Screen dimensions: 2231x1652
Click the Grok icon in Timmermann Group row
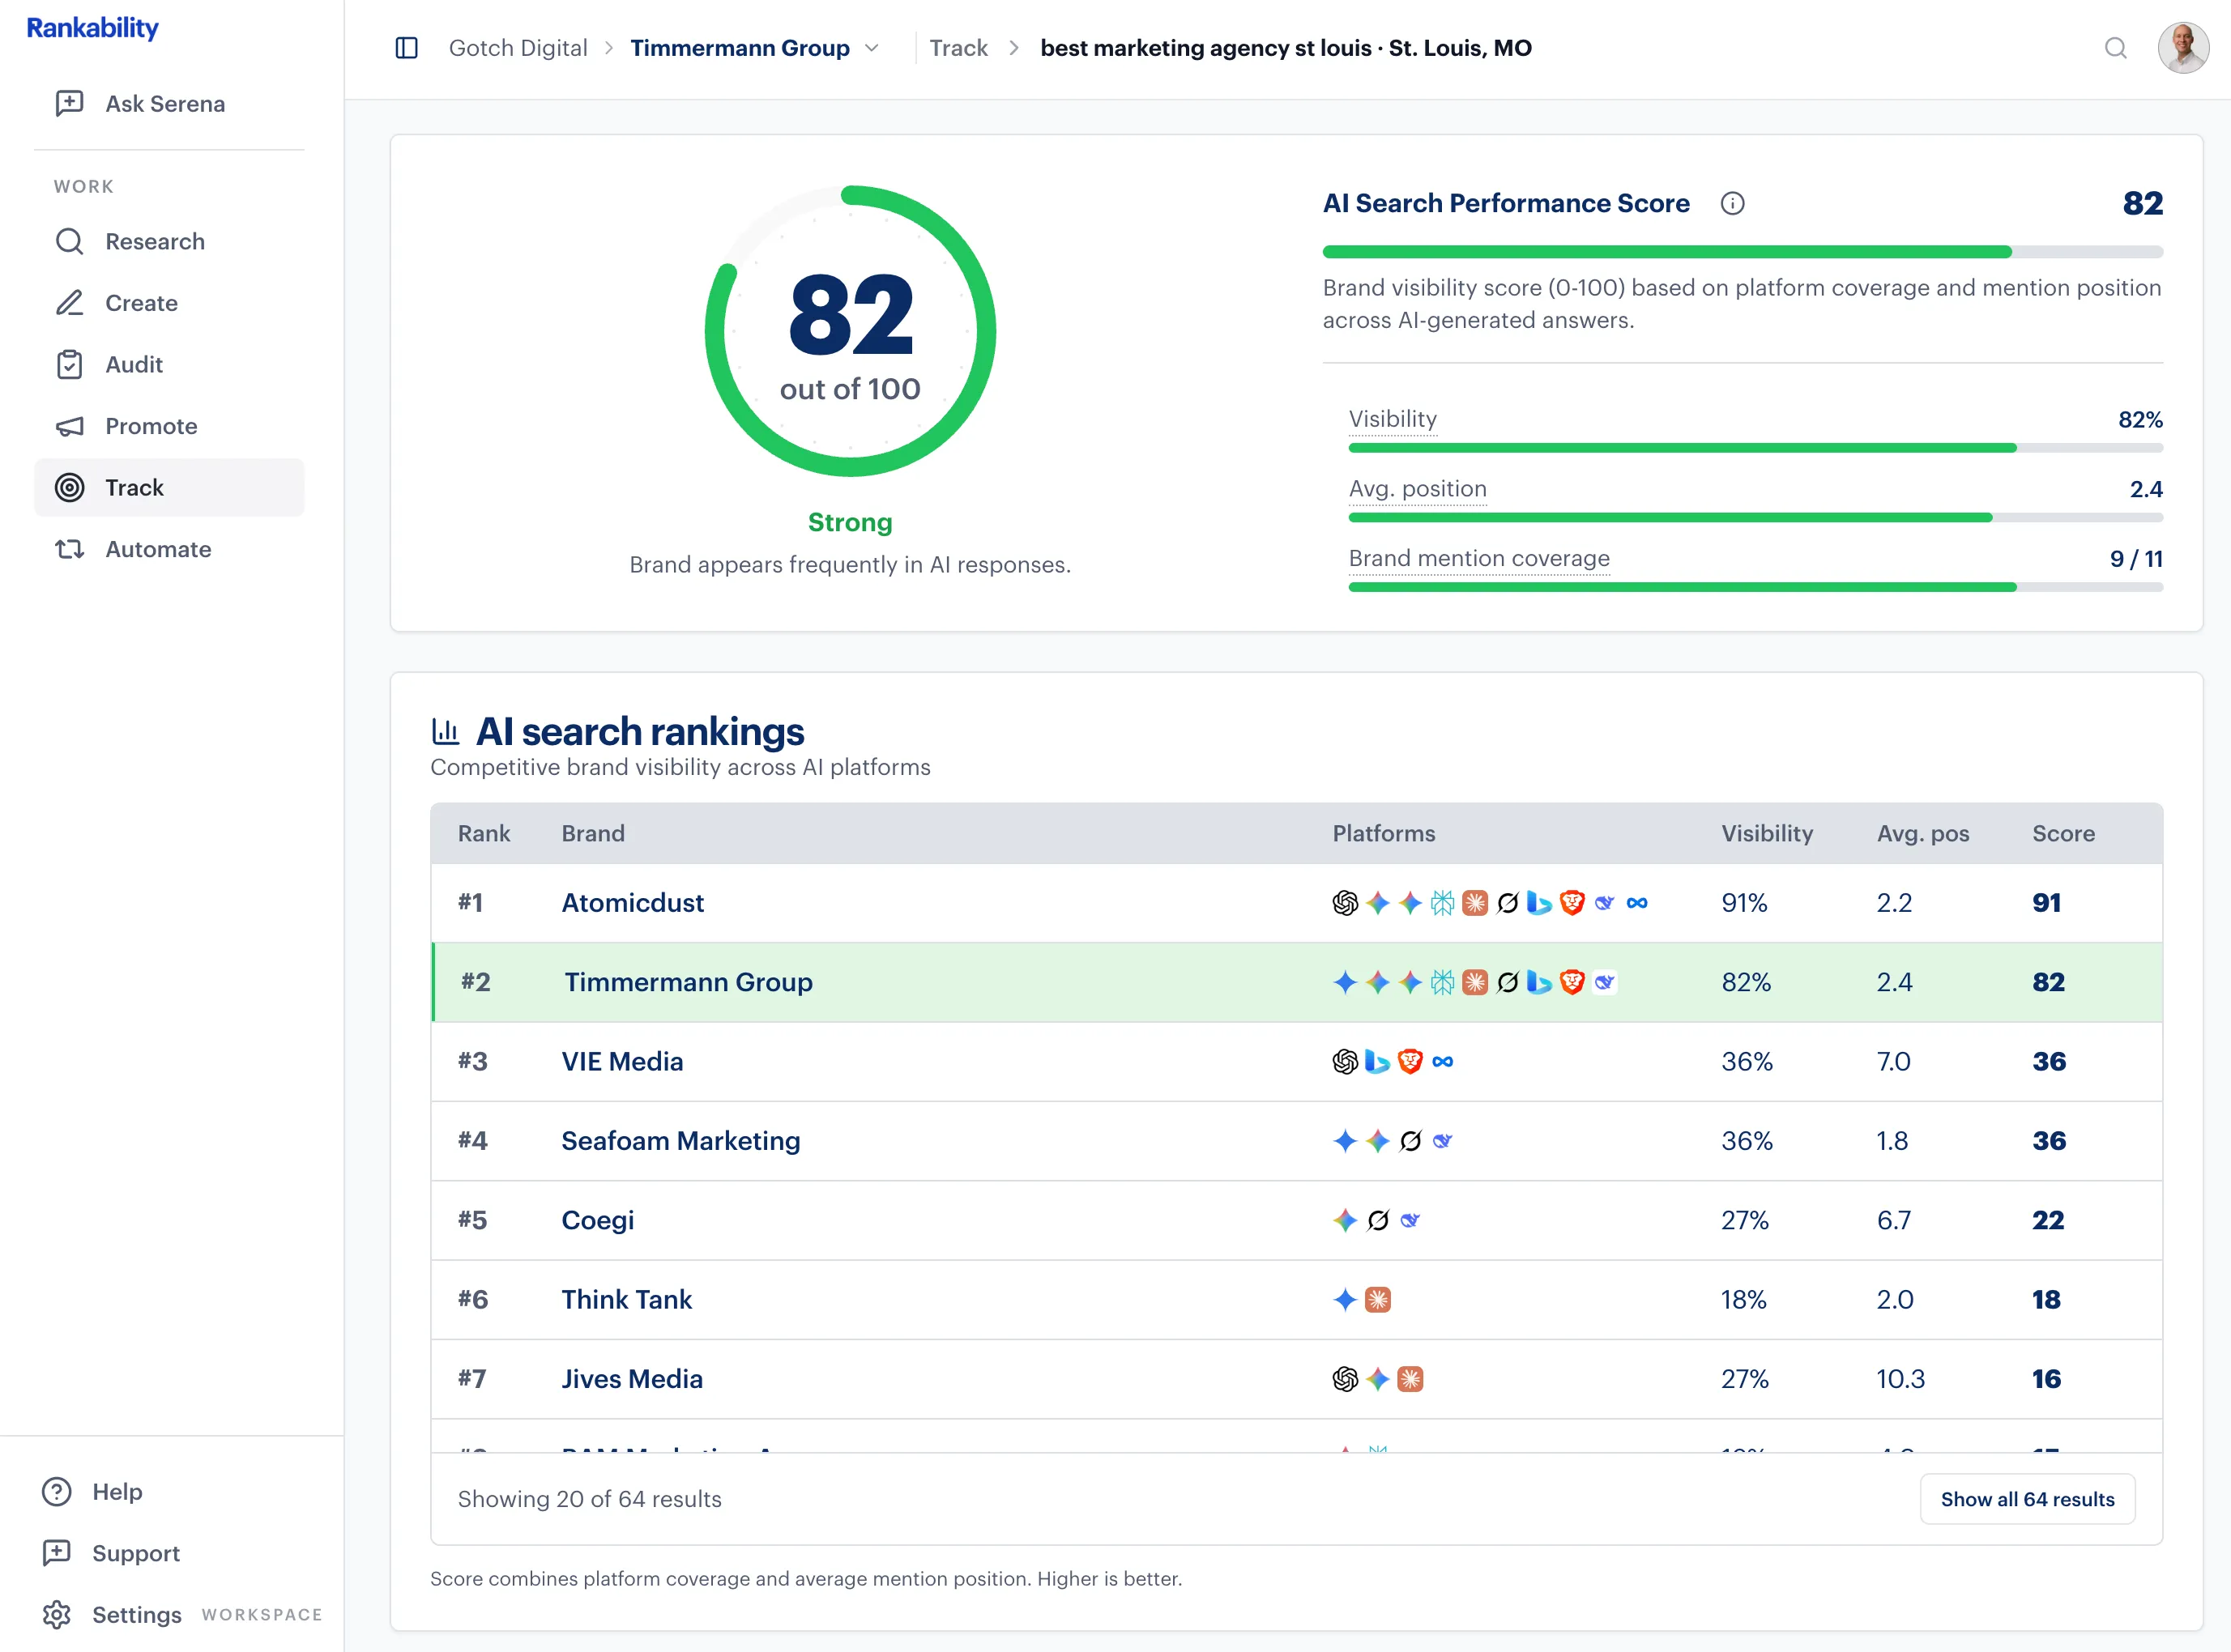1507,982
